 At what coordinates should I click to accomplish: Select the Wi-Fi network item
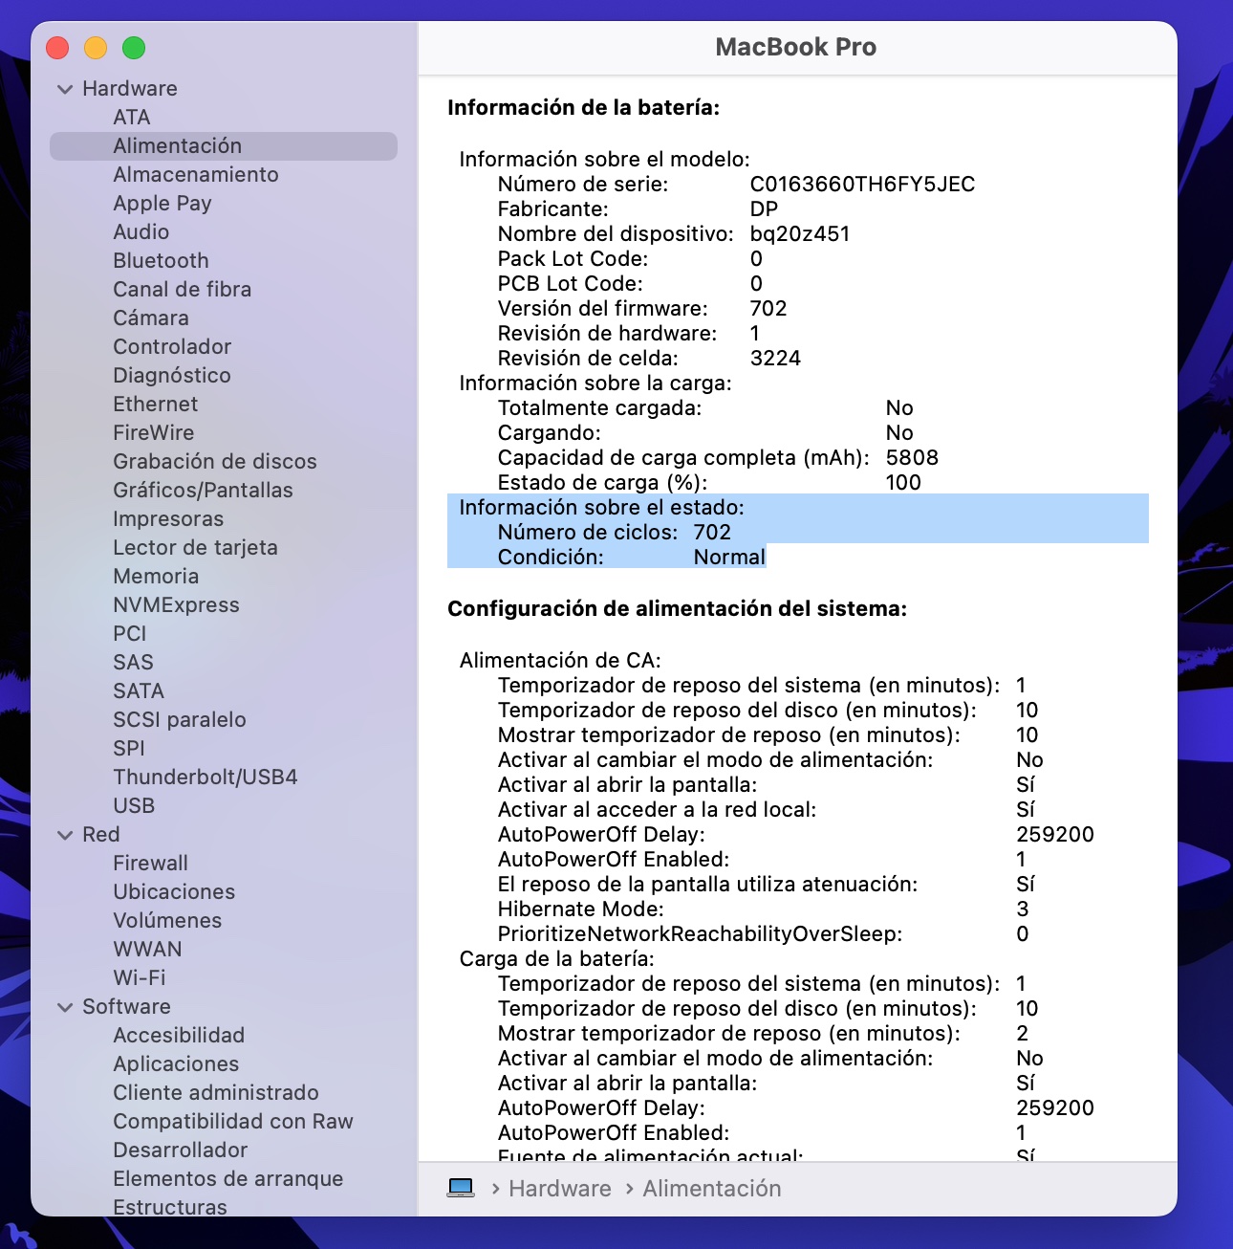point(140,977)
